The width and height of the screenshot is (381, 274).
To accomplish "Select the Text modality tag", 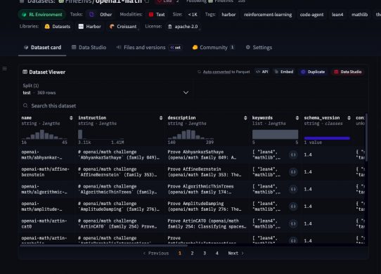I will [x=157, y=15].
